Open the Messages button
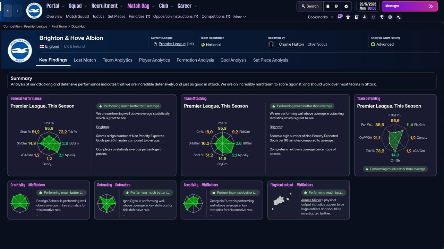444x249 pixels. coord(410,6)
